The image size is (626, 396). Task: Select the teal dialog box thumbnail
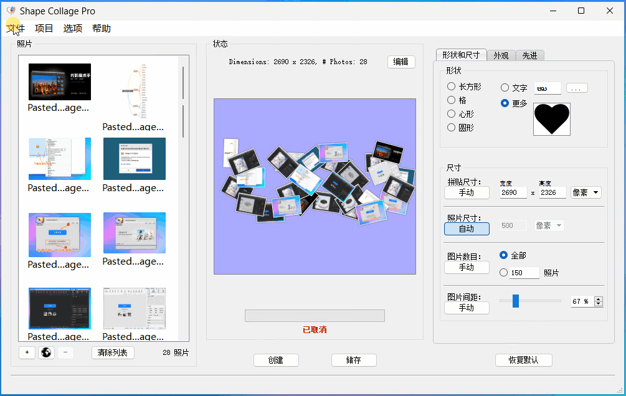(x=134, y=159)
